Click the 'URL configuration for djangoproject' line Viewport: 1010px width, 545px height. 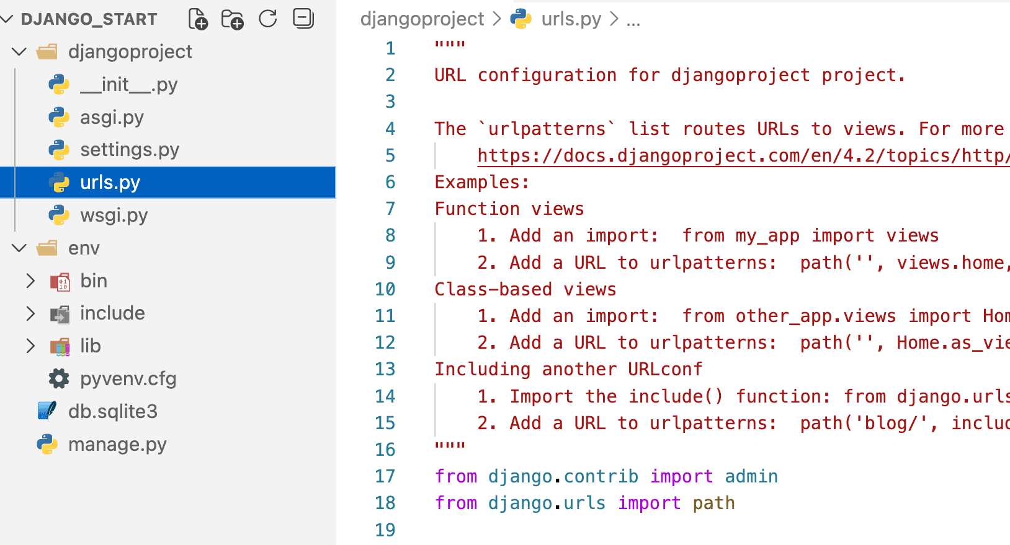670,75
